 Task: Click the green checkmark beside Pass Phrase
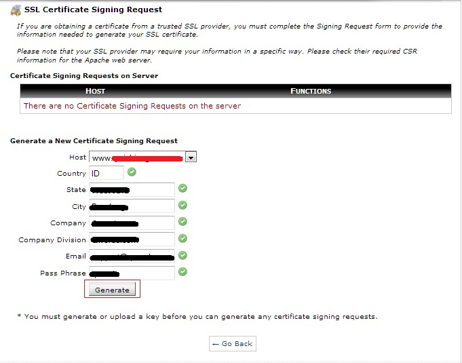tap(182, 272)
